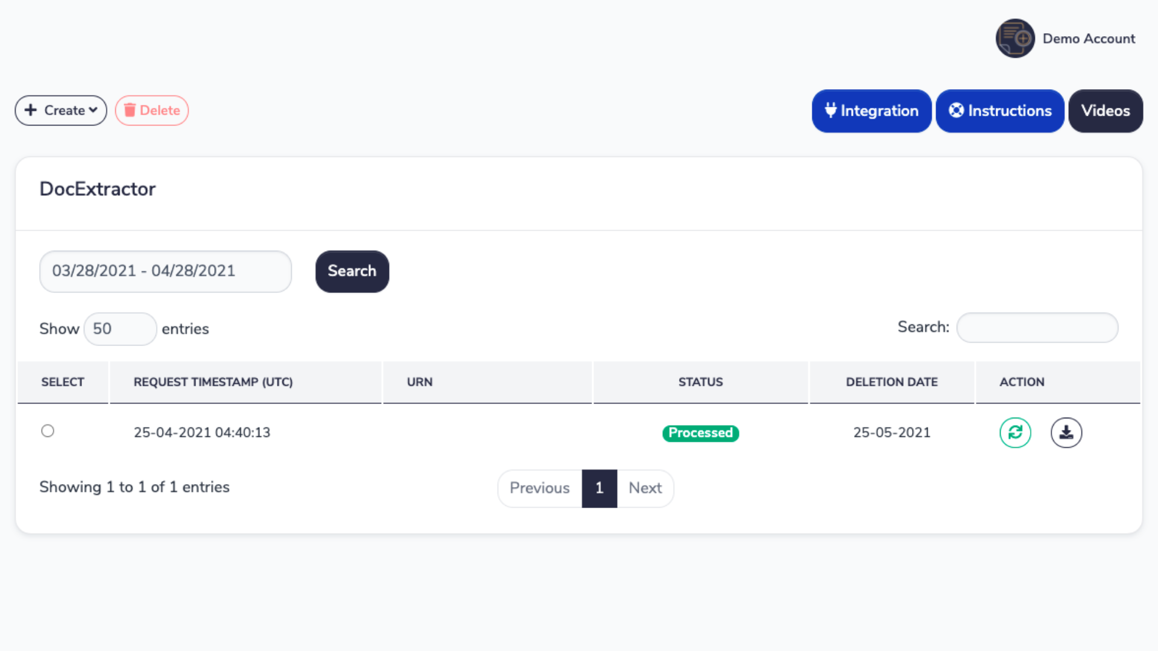The width and height of the screenshot is (1158, 651).
Task: Click the plug icon on Integration
Action: (x=831, y=110)
